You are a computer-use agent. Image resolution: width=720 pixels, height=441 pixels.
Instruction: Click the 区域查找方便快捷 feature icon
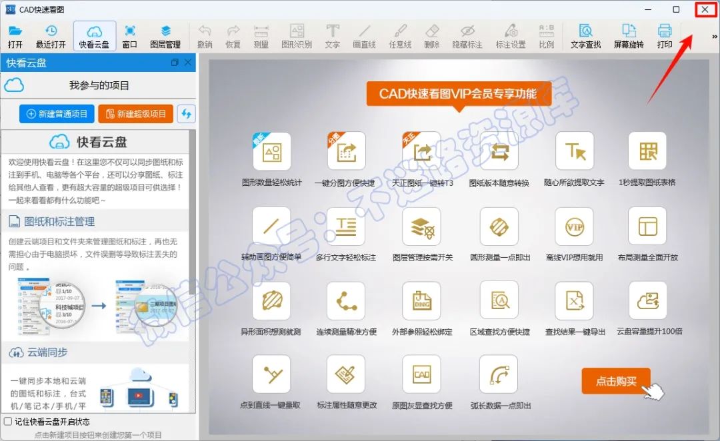499,300
